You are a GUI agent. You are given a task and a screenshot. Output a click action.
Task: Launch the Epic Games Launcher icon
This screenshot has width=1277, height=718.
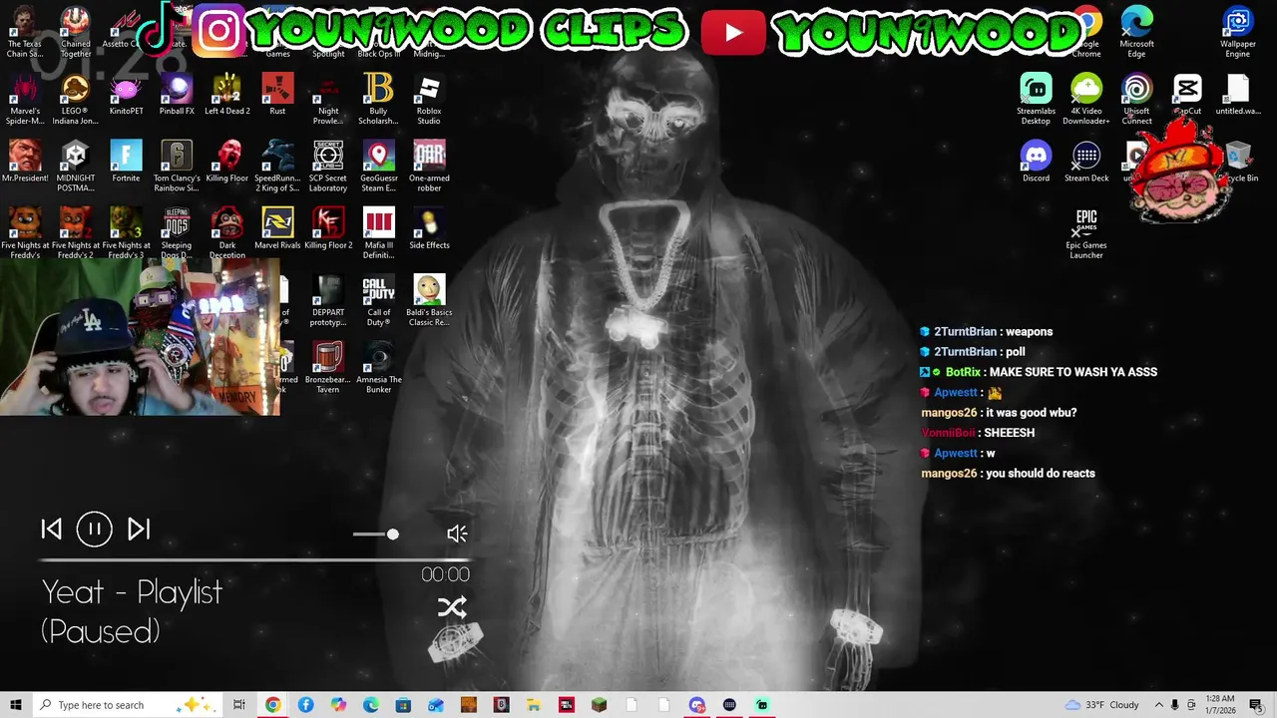click(1086, 233)
